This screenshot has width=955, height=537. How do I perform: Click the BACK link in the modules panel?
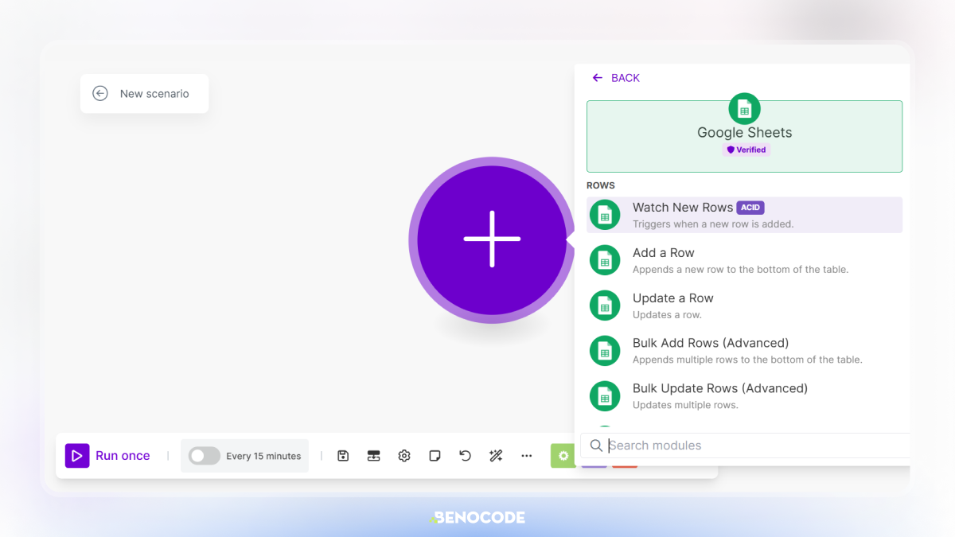pyautogui.click(x=616, y=78)
